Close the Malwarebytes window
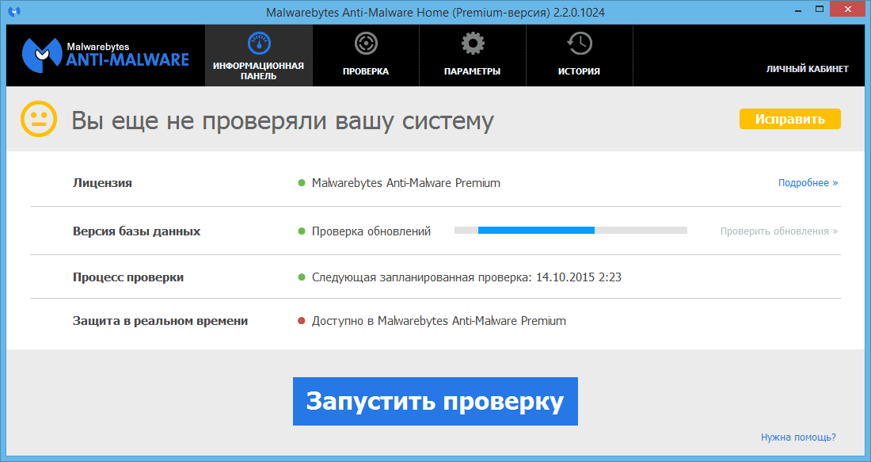The image size is (871, 462). pos(848,9)
